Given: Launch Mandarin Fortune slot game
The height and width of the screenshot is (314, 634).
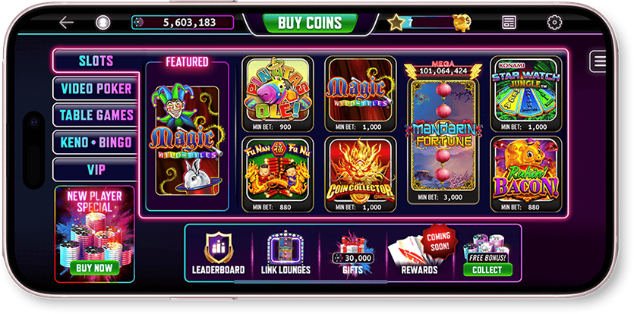Looking at the screenshot, I should click(443, 135).
